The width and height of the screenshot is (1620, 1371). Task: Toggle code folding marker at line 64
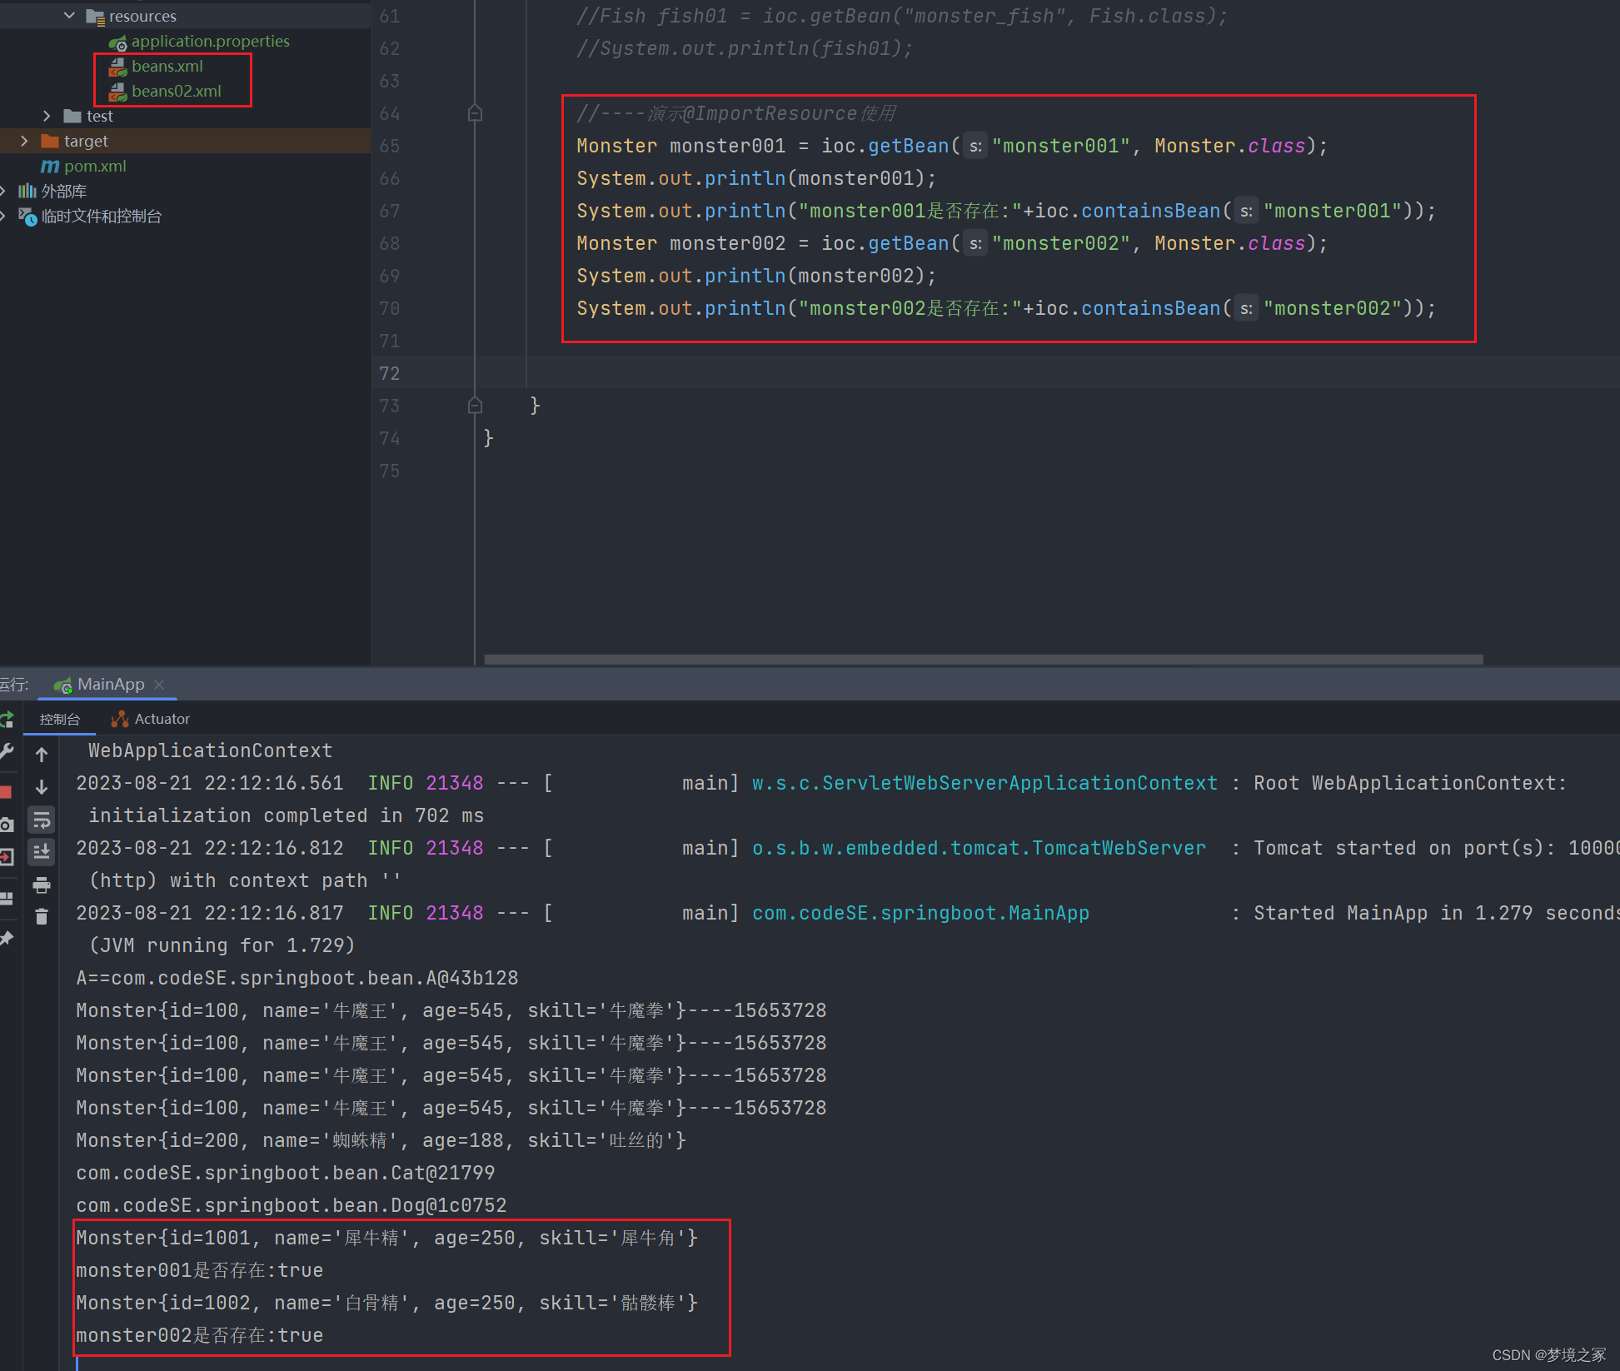475,112
